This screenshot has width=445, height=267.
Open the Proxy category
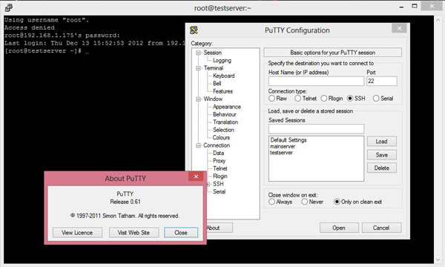(x=219, y=161)
